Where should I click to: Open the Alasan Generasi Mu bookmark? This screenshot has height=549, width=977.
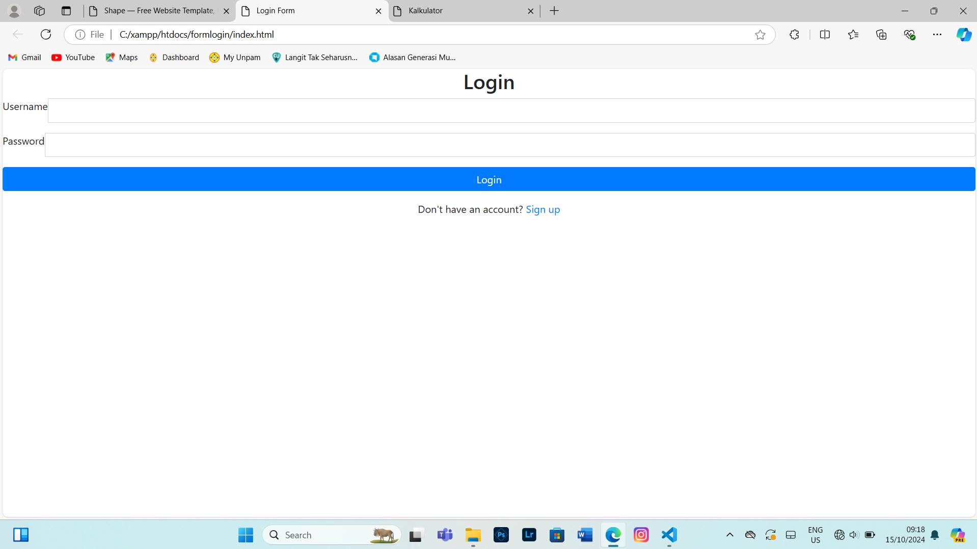coord(413,57)
